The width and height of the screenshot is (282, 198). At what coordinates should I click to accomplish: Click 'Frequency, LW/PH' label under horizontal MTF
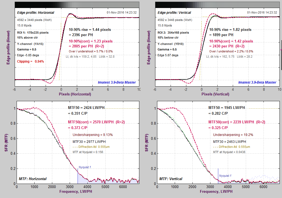76,192
